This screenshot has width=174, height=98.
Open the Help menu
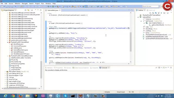54,4
